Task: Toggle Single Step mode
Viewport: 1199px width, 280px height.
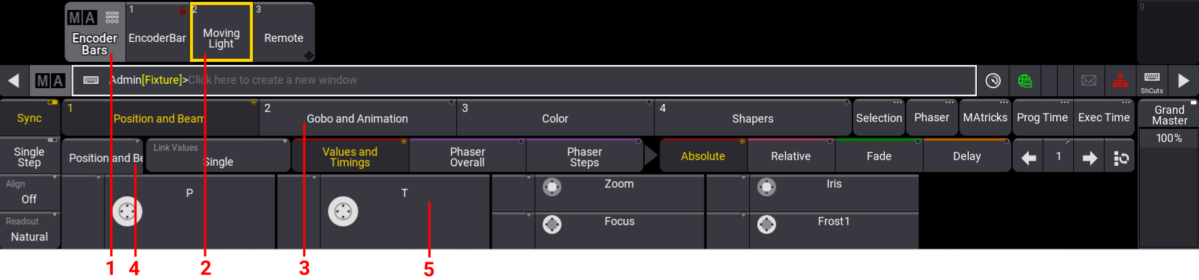Action: [29, 156]
